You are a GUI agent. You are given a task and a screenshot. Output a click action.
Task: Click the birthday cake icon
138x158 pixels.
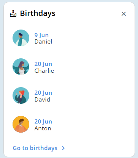(x=13, y=13)
